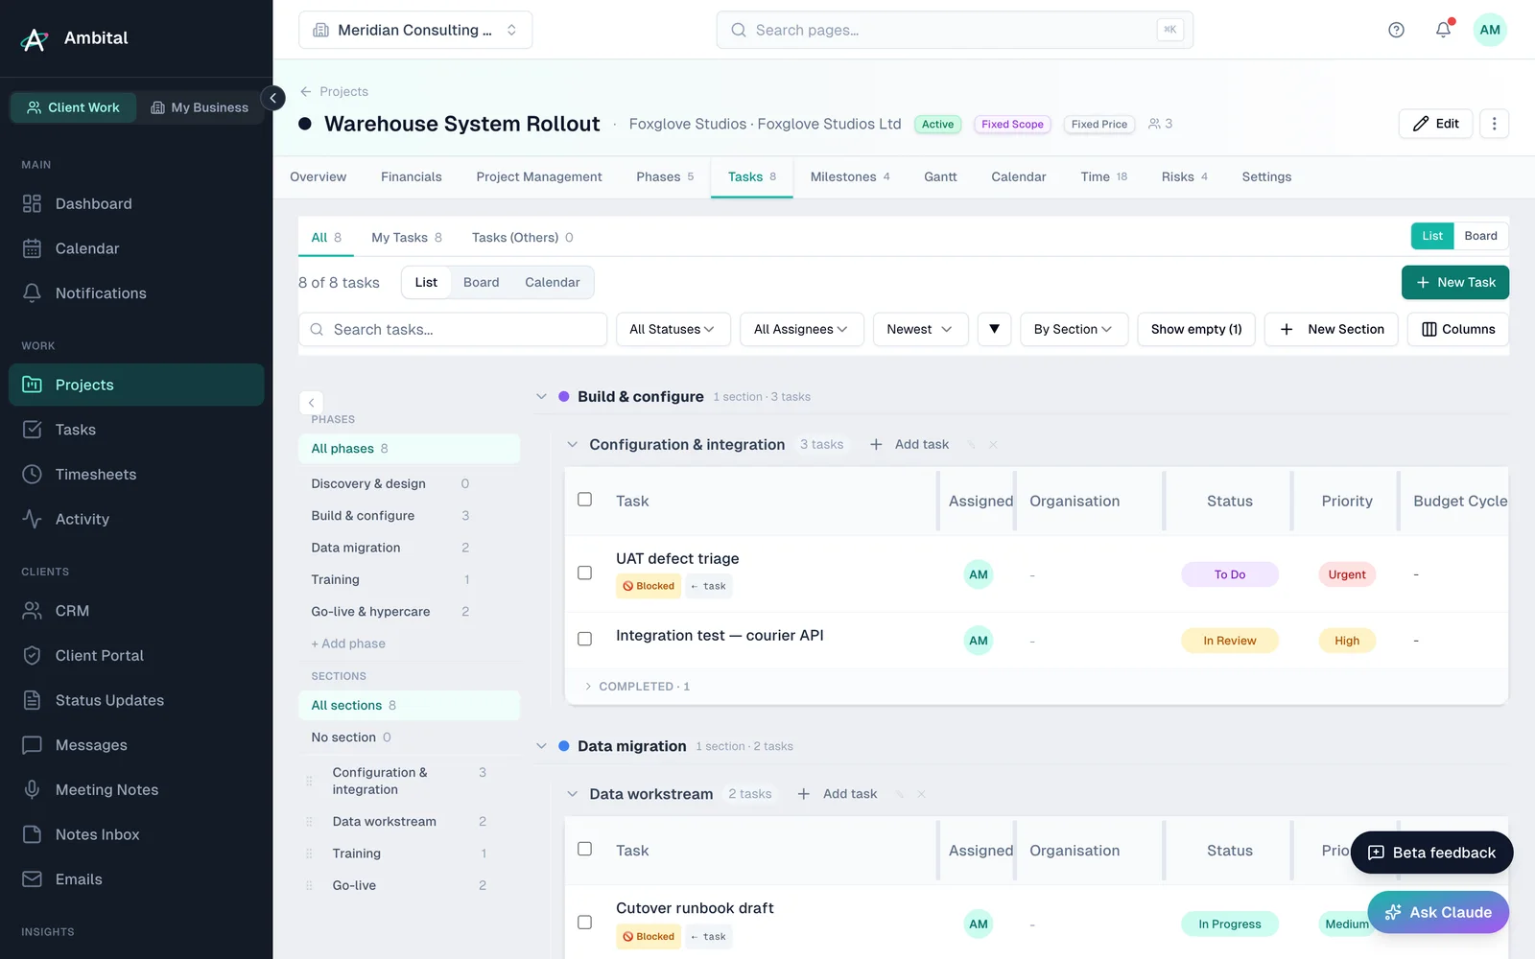Viewport: 1535px width, 959px height.
Task: Switch to Board view toggle top right
Action: [x=1480, y=236]
